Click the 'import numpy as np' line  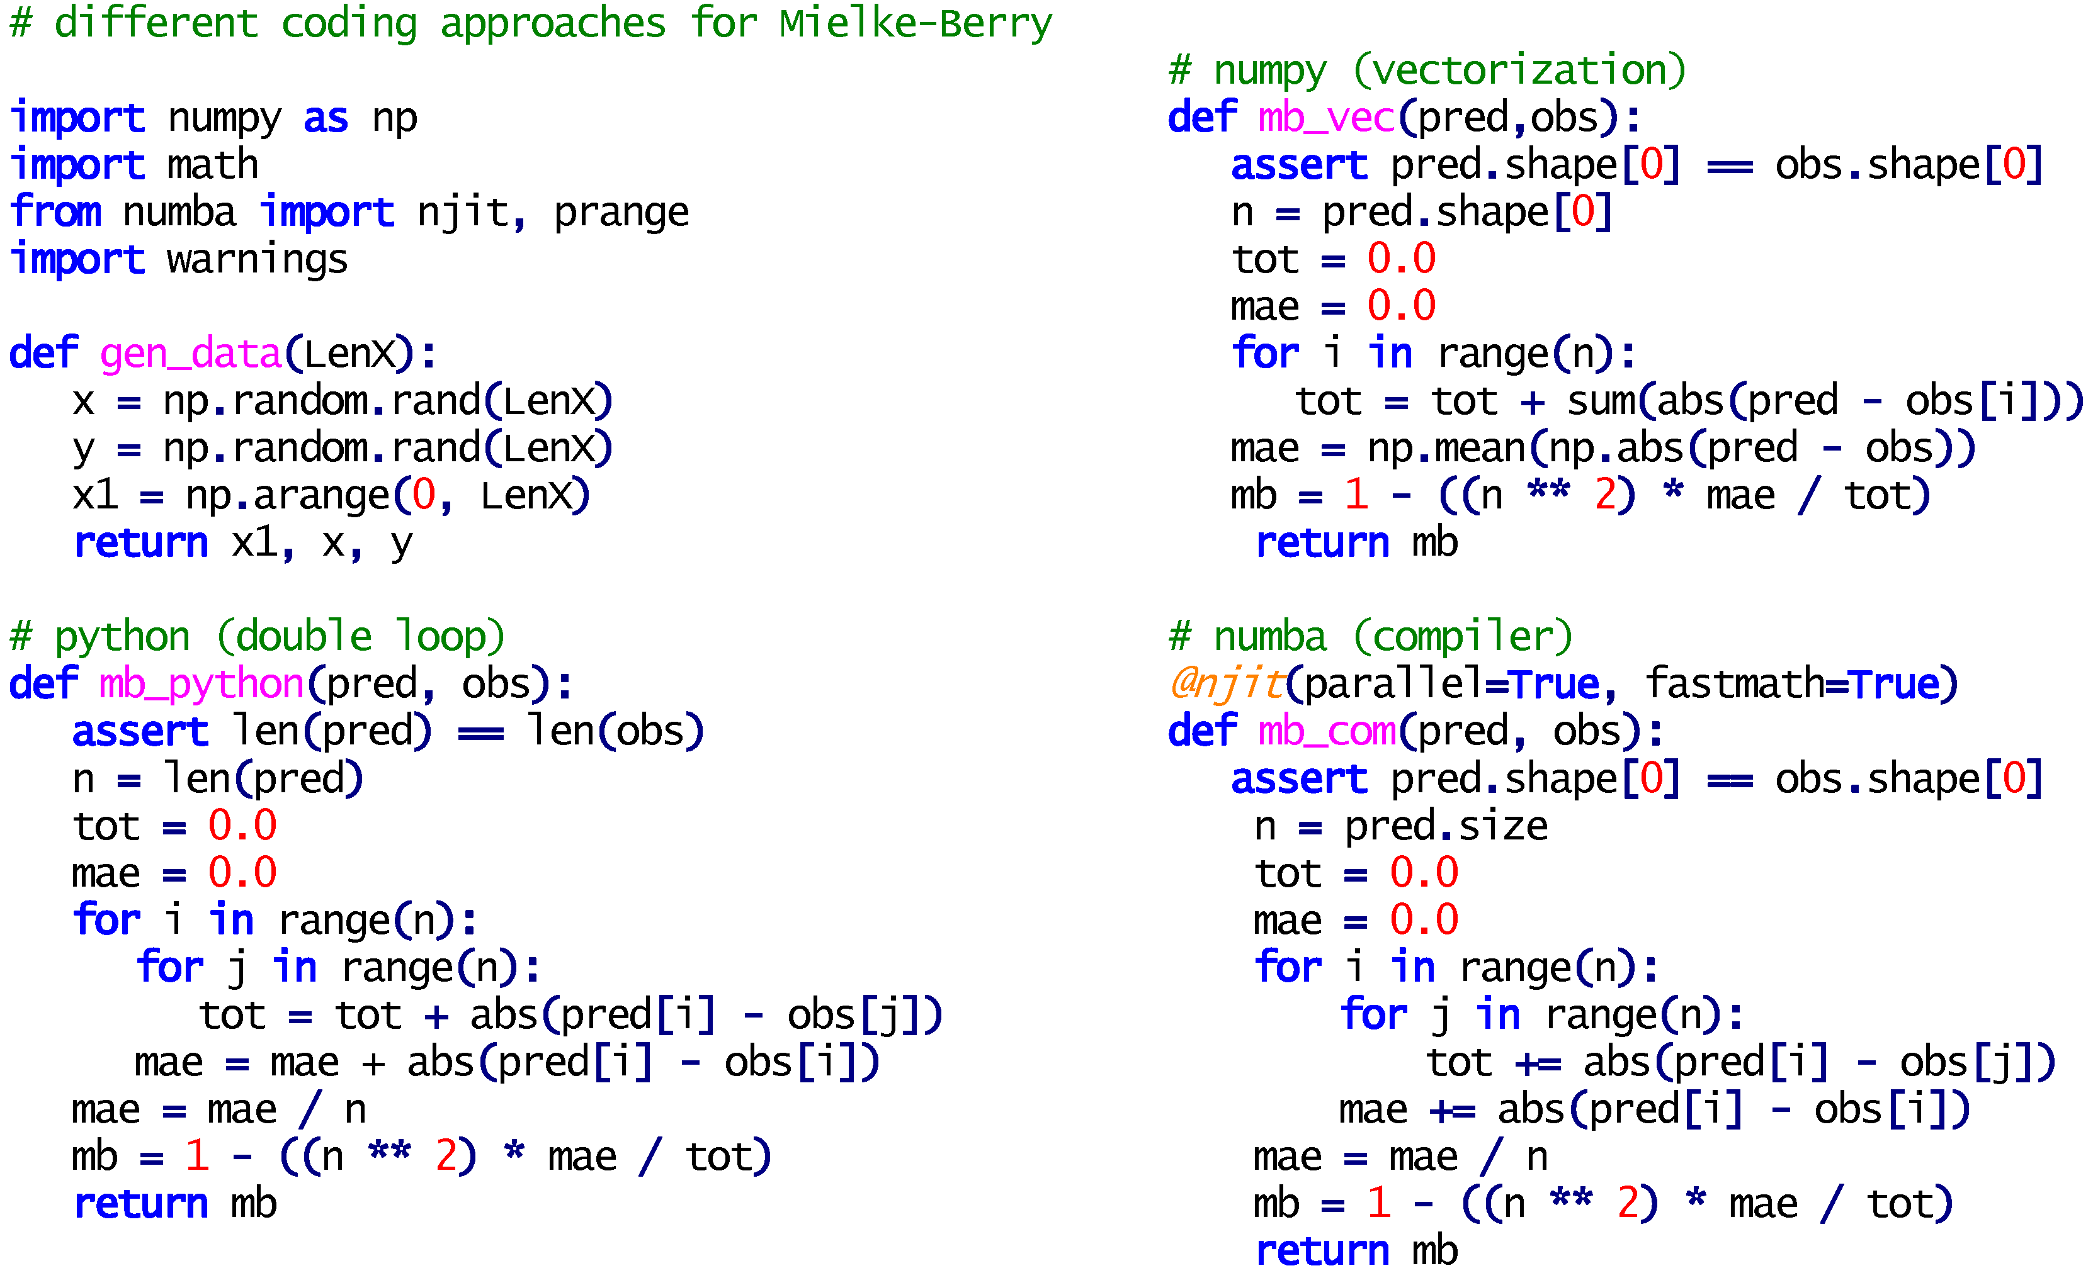tap(212, 118)
